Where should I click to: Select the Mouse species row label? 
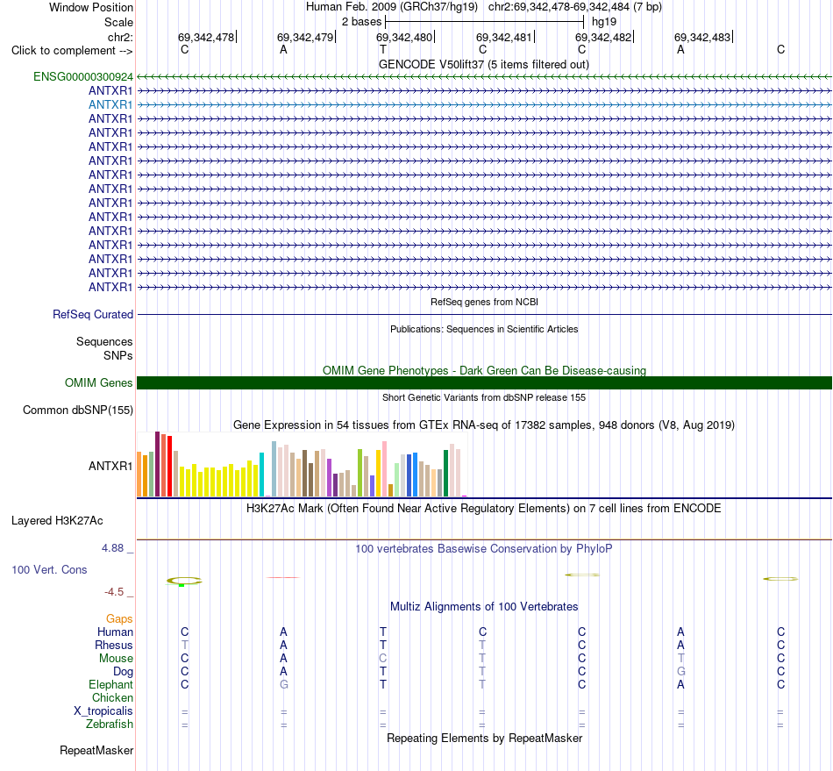(116, 659)
